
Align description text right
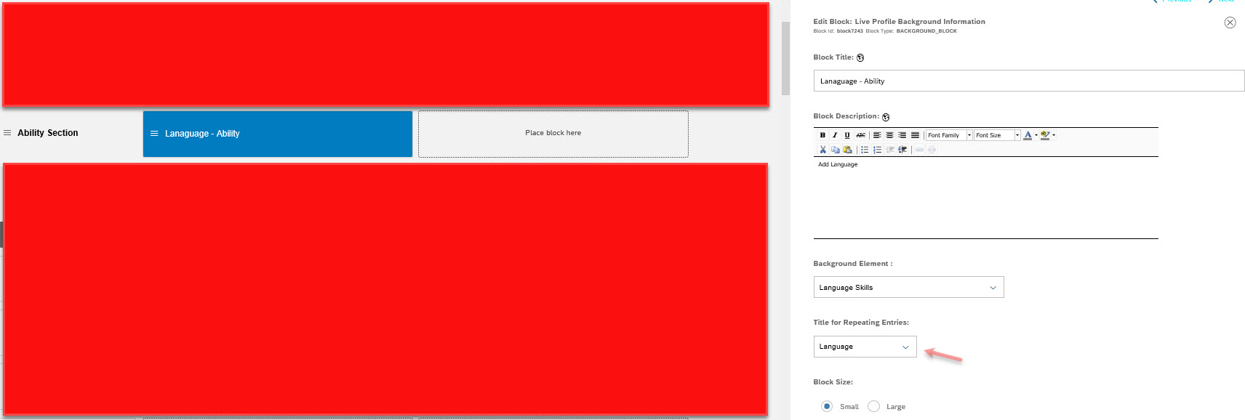(902, 135)
